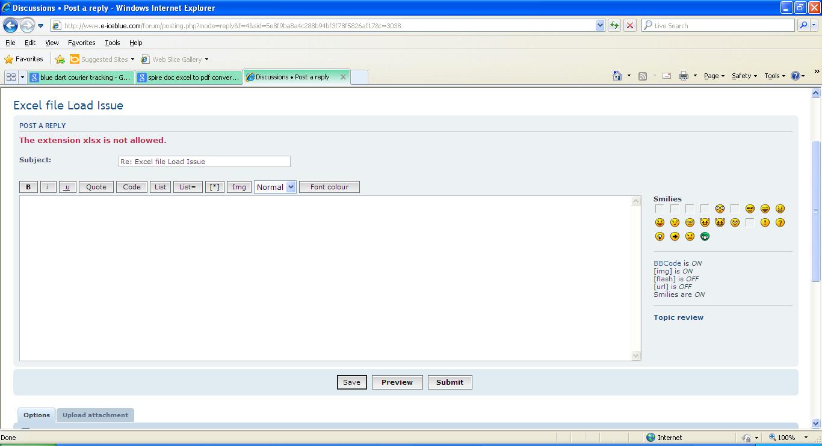The width and height of the screenshot is (822, 446).
Task: Click the Img BBCode button
Action: pyautogui.click(x=239, y=187)
